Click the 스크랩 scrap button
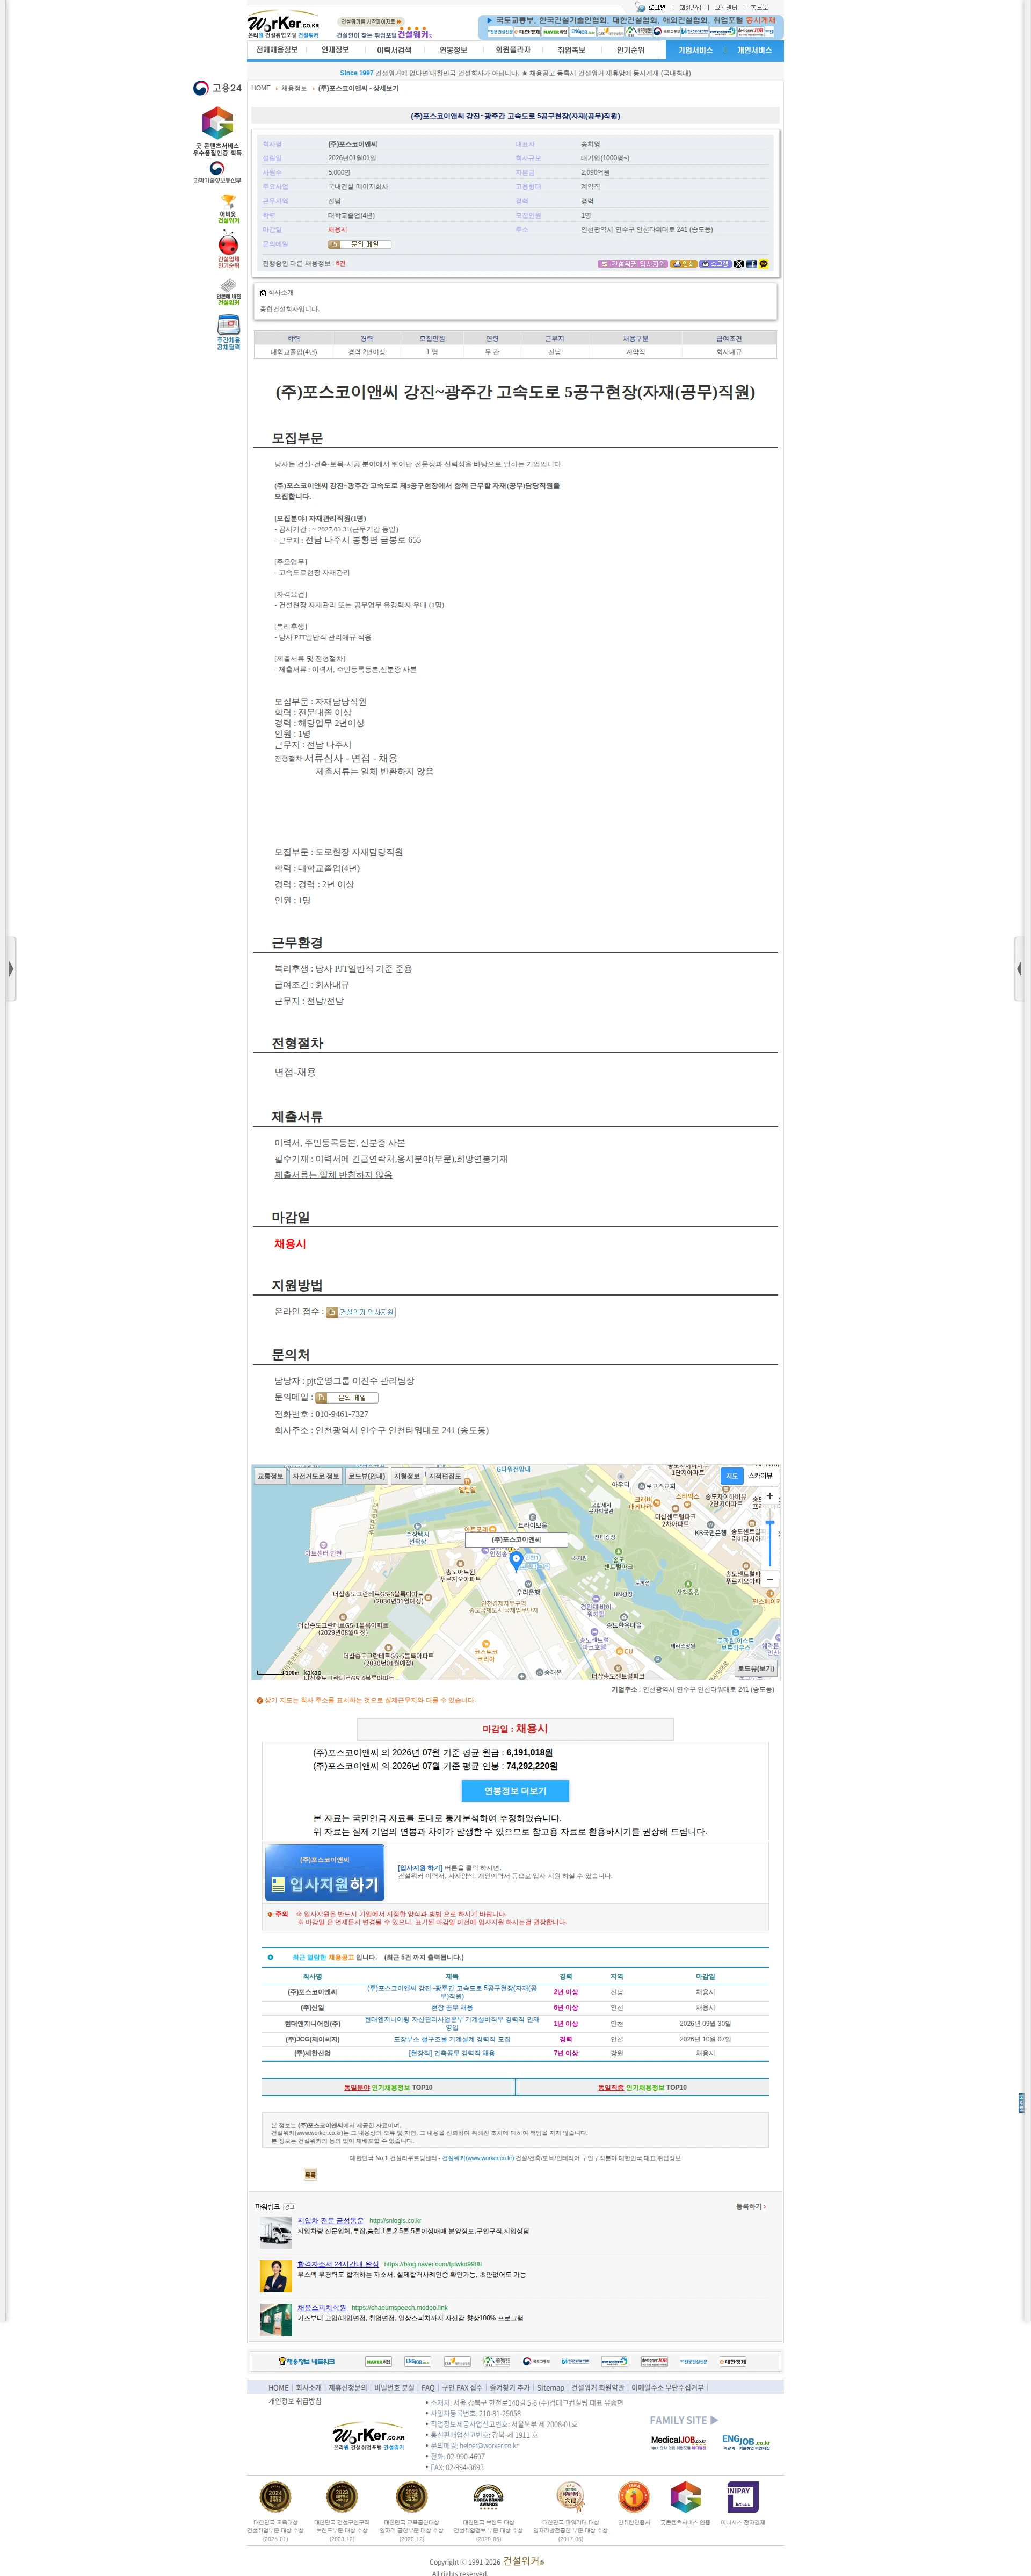Image resolution: width=1031 pixels, height=2576 pixels. pos(715,264)
